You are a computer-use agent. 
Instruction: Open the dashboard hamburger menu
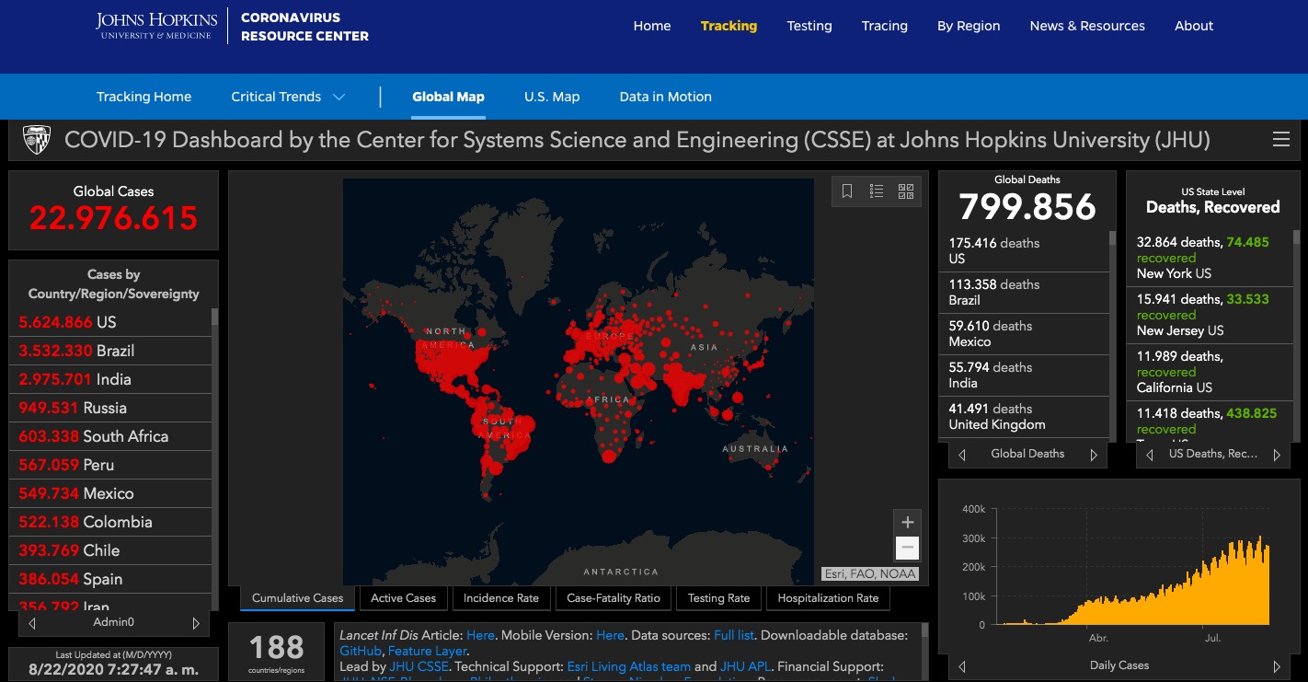[1280, 140]
